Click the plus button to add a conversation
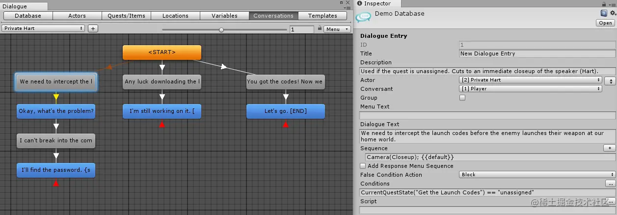 click(93, 28)
